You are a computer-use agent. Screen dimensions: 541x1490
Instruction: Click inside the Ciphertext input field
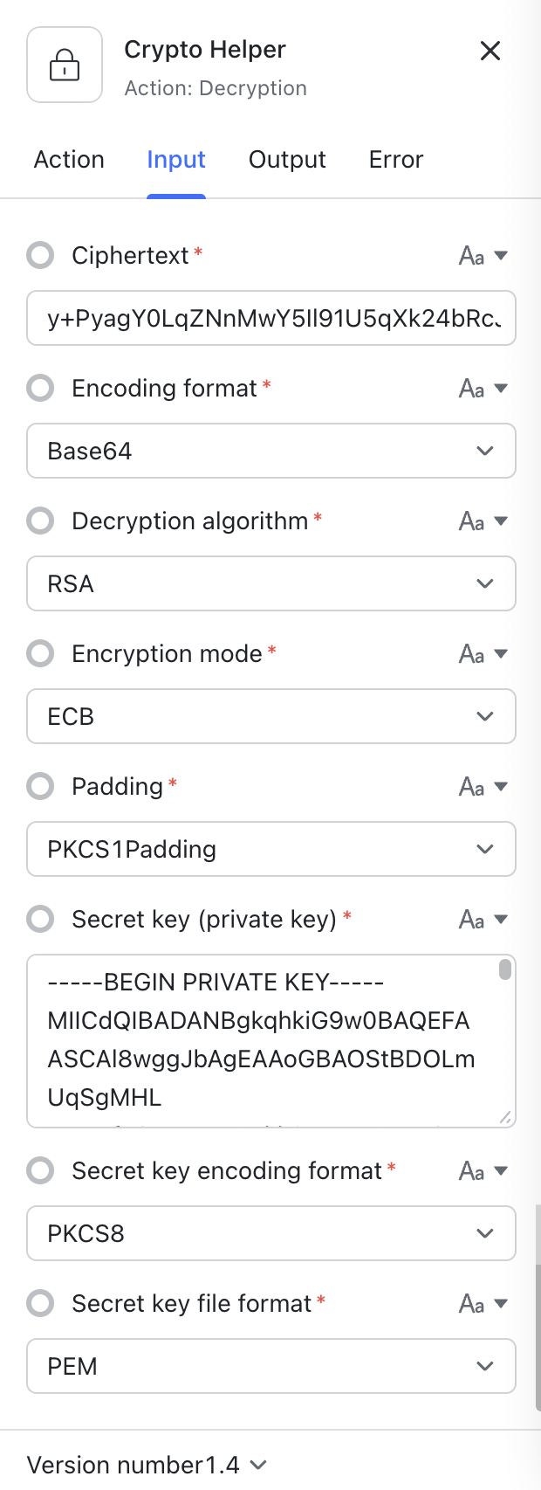[x=271, y=318]
